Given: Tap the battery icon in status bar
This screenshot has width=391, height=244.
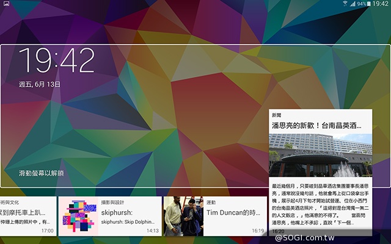Looking at the screenshot, I should 368,4.
